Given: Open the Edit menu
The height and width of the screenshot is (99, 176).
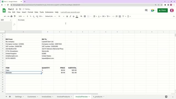Looking at the screenshot, I should click(x=14, y=12).
